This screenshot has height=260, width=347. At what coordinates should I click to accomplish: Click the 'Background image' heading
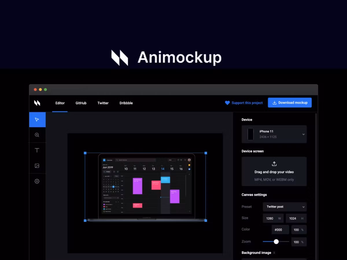point(256,253)
